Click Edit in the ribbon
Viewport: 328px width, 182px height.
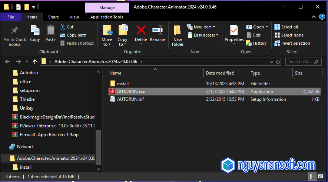tap(254, 35)
